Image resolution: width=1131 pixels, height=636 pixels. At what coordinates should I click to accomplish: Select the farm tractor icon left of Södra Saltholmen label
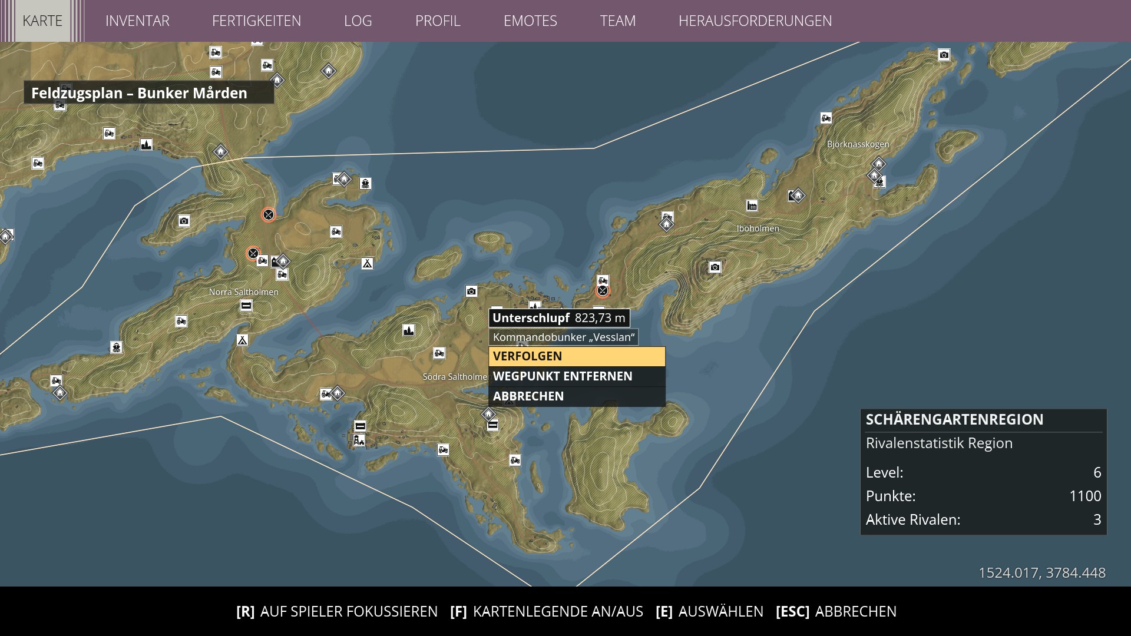[439, 353]
